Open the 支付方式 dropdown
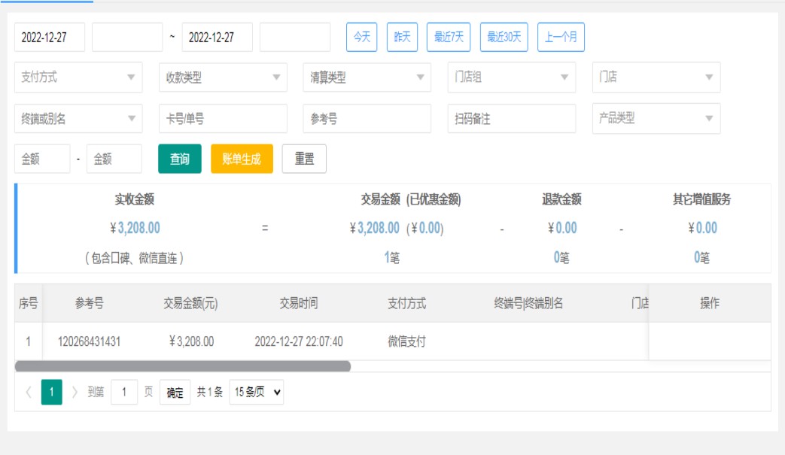785x455 pixels. point(78,77)
